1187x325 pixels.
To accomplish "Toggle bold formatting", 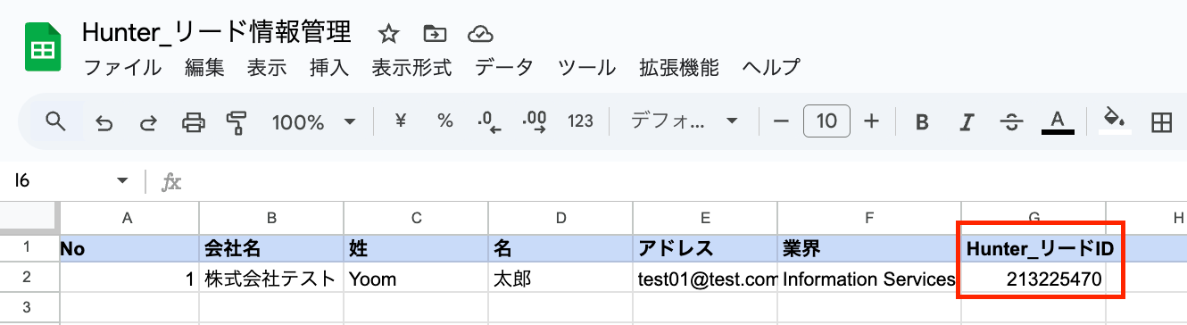I will (923, 122).
